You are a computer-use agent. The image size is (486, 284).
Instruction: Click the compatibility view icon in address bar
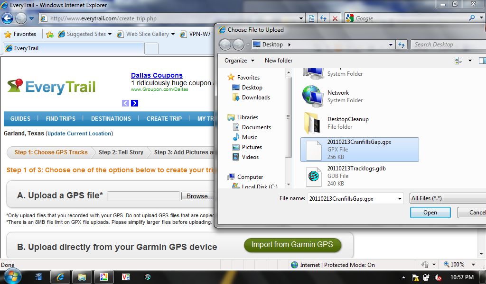point(311,18)
